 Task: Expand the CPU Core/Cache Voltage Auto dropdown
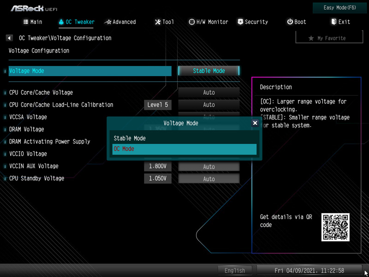coord(209,92)
